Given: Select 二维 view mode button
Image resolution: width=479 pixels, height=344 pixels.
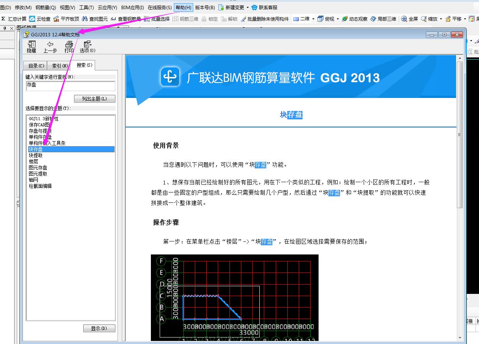Looking at the screenshot, I should click(301, 19).
